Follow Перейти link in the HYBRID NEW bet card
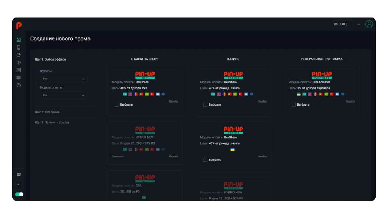Image resolution: width=388 pixels, height=218 pixels. [174, 156]
